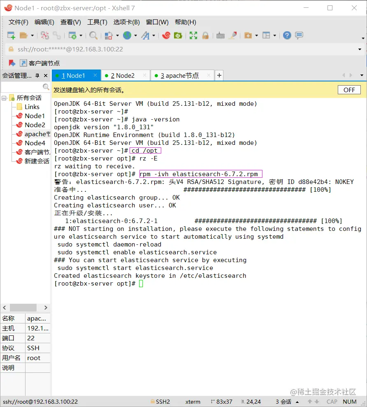Screen dimensions: 367x407
Task: Click the session tree horizontal scrollbar thumb
Action: [x=23, y=307]
